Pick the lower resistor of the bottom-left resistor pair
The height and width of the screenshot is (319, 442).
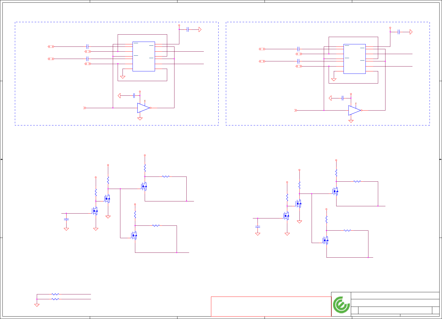[x=55, y=299]
